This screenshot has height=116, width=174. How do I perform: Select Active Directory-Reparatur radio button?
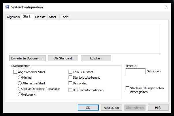point(20,88)
